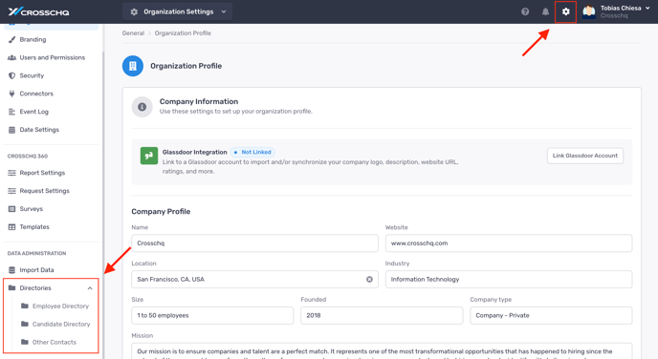The height and width of the screenshot is (359, 658).
Task: Click the Crosschq logo
Action: point(38,11)
